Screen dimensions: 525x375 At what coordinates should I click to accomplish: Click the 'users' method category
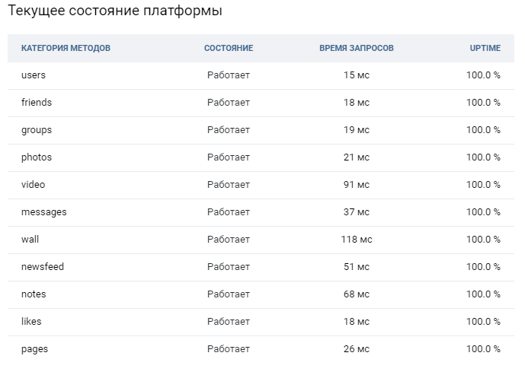click(34, 75)
